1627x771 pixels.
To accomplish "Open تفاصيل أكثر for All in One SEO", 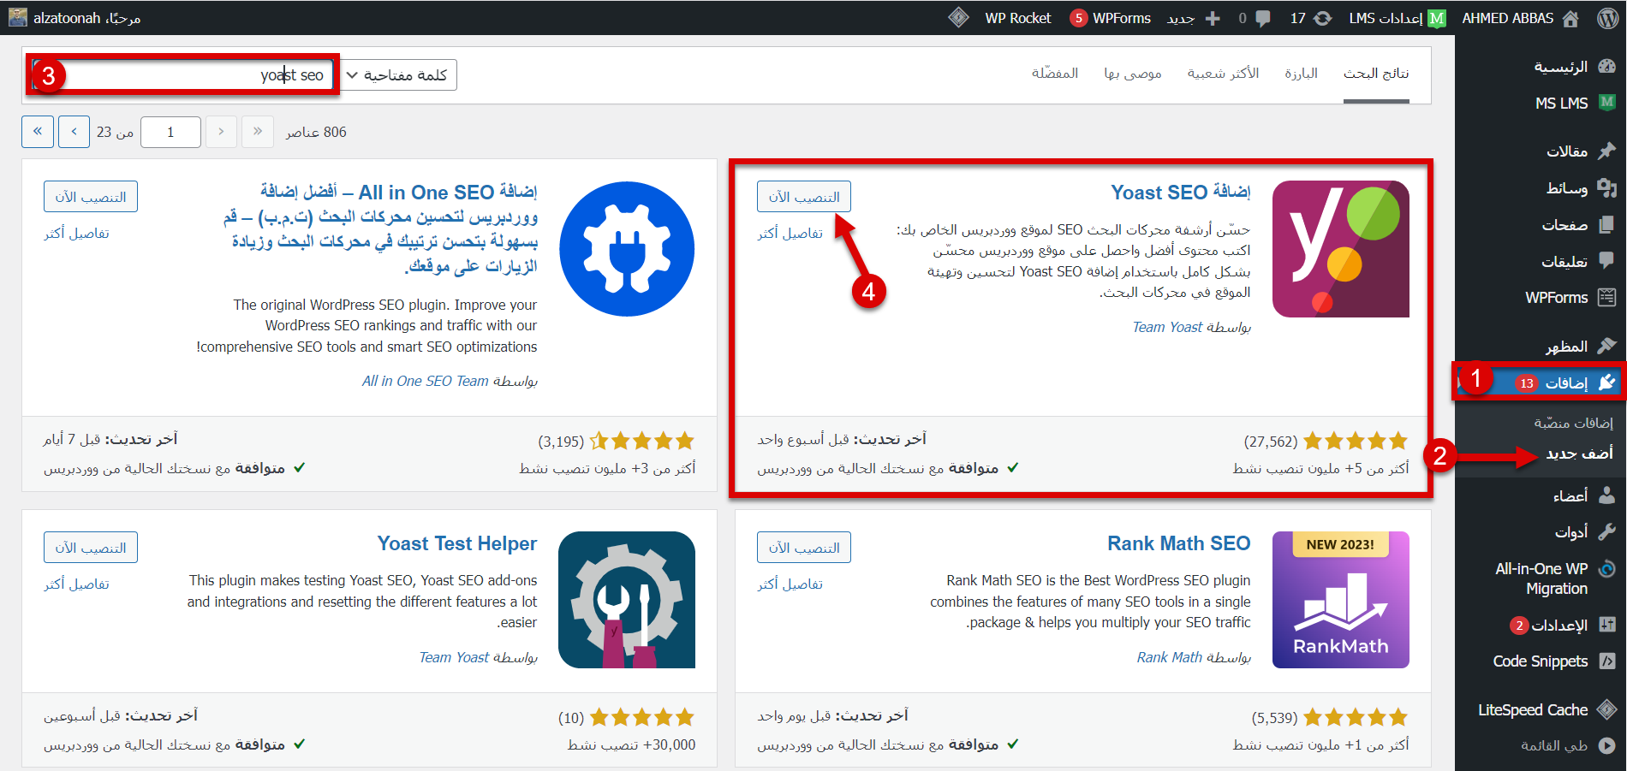I will [77, 233].
